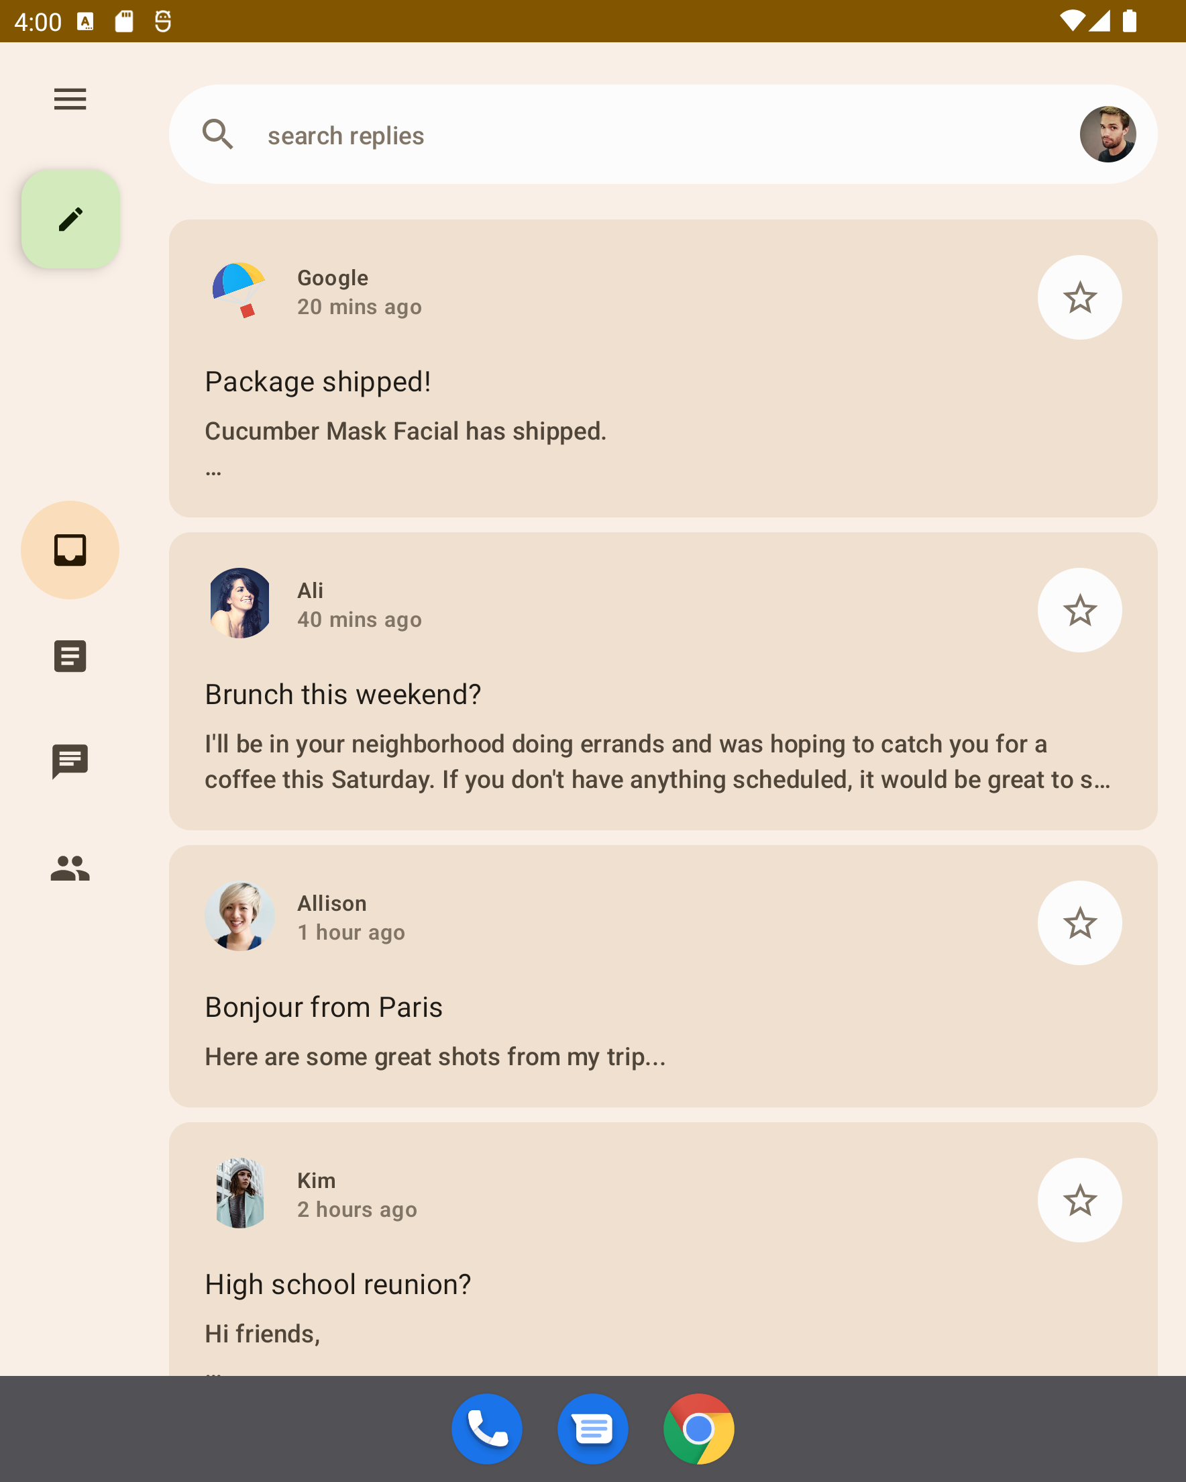
Task: Click Allison's avatar photo
Action: [239, 916]
